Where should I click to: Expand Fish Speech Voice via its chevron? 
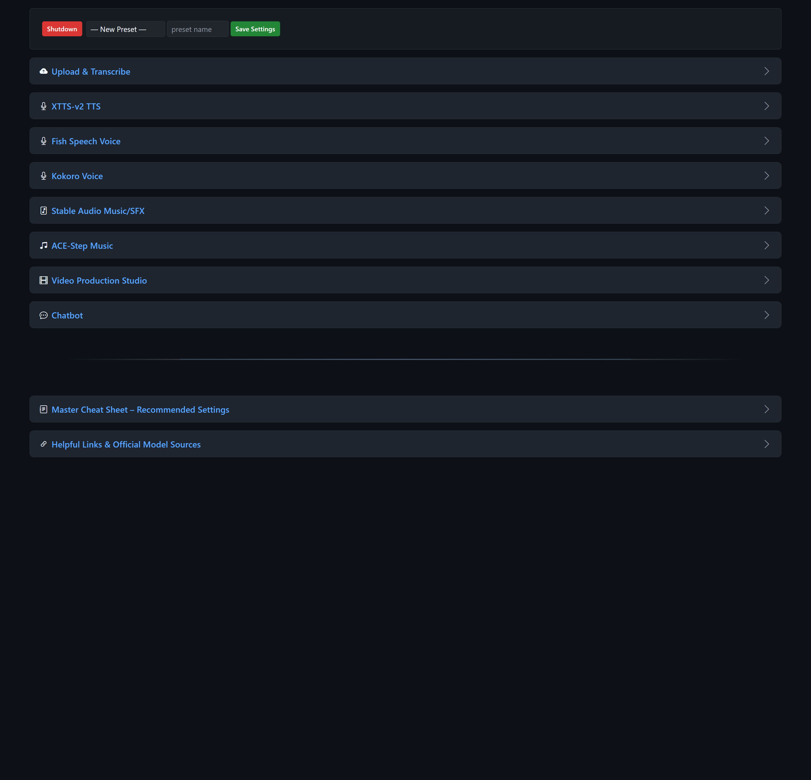pyautogui.click(x=766, y=141)
